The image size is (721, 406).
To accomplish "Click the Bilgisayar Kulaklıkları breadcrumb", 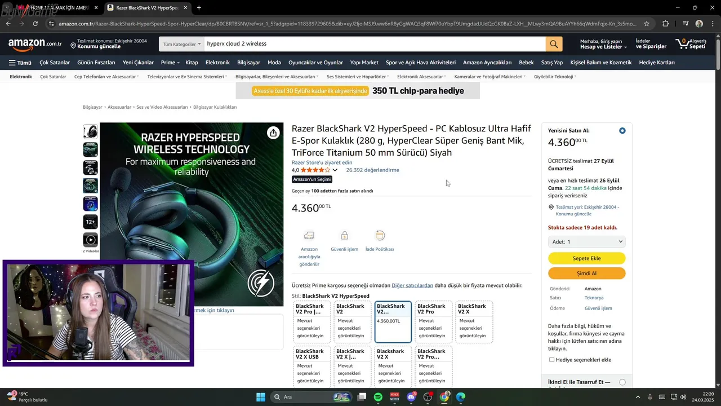I will click(x=215, y=107).
